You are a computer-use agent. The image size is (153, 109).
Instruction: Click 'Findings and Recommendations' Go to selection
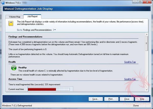pyautogui.click(x=37, y=30)
